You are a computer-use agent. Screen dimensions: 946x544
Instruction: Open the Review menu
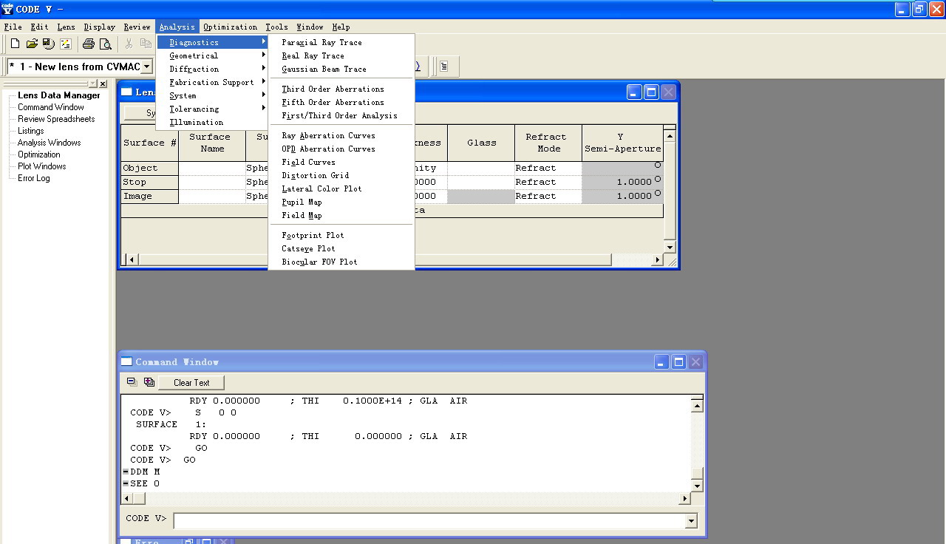(x=137, y=27)
